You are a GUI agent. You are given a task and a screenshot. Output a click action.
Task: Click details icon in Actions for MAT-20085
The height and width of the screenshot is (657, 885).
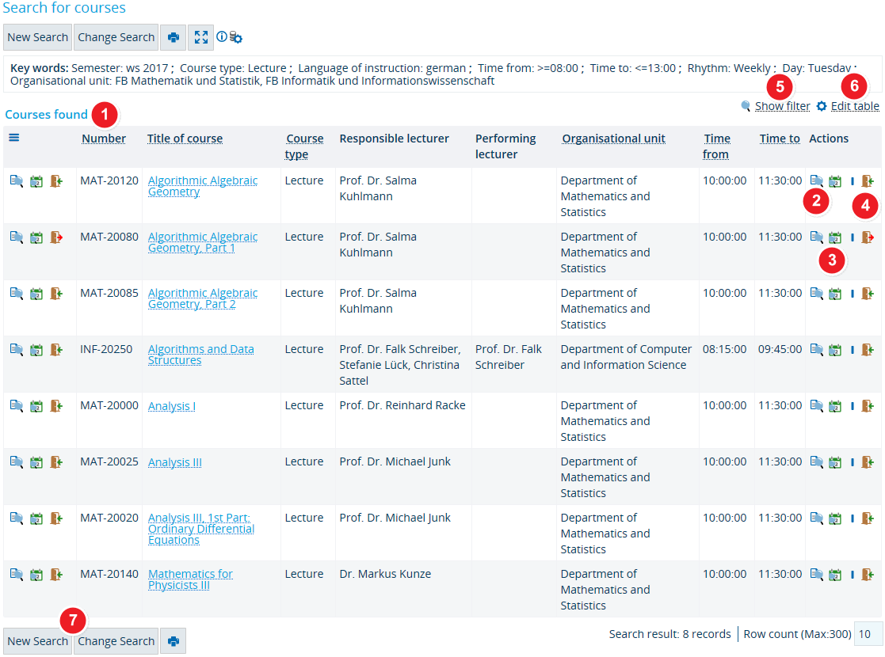click(817, 293)
